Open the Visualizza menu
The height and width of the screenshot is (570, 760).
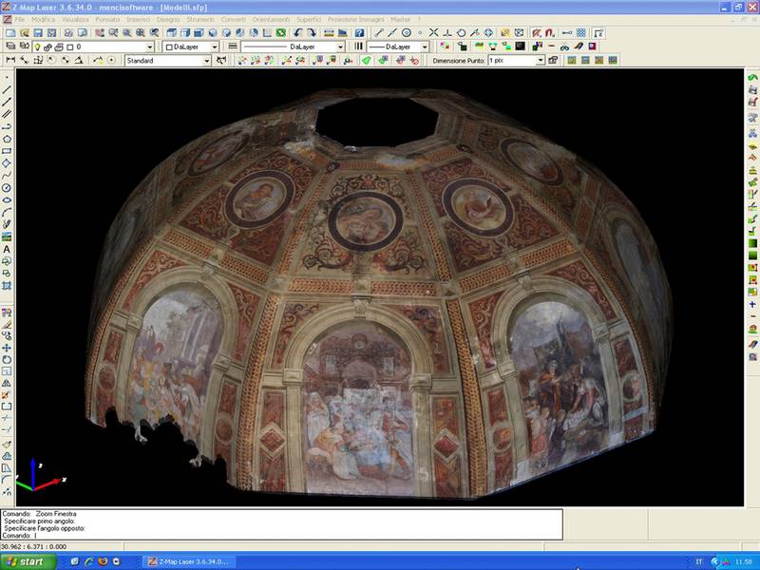pos(75,19)
